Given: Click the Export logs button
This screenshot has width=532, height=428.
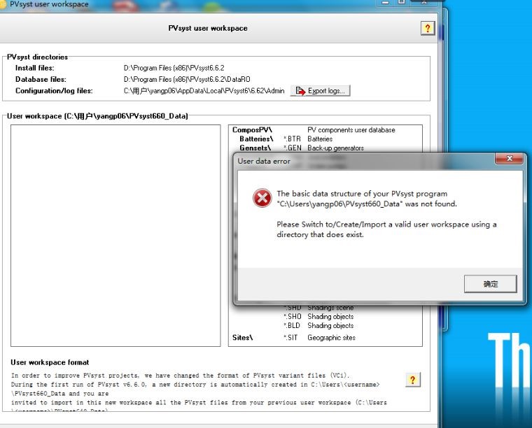Looking at the screenshot, I should (x=320, y=91).
